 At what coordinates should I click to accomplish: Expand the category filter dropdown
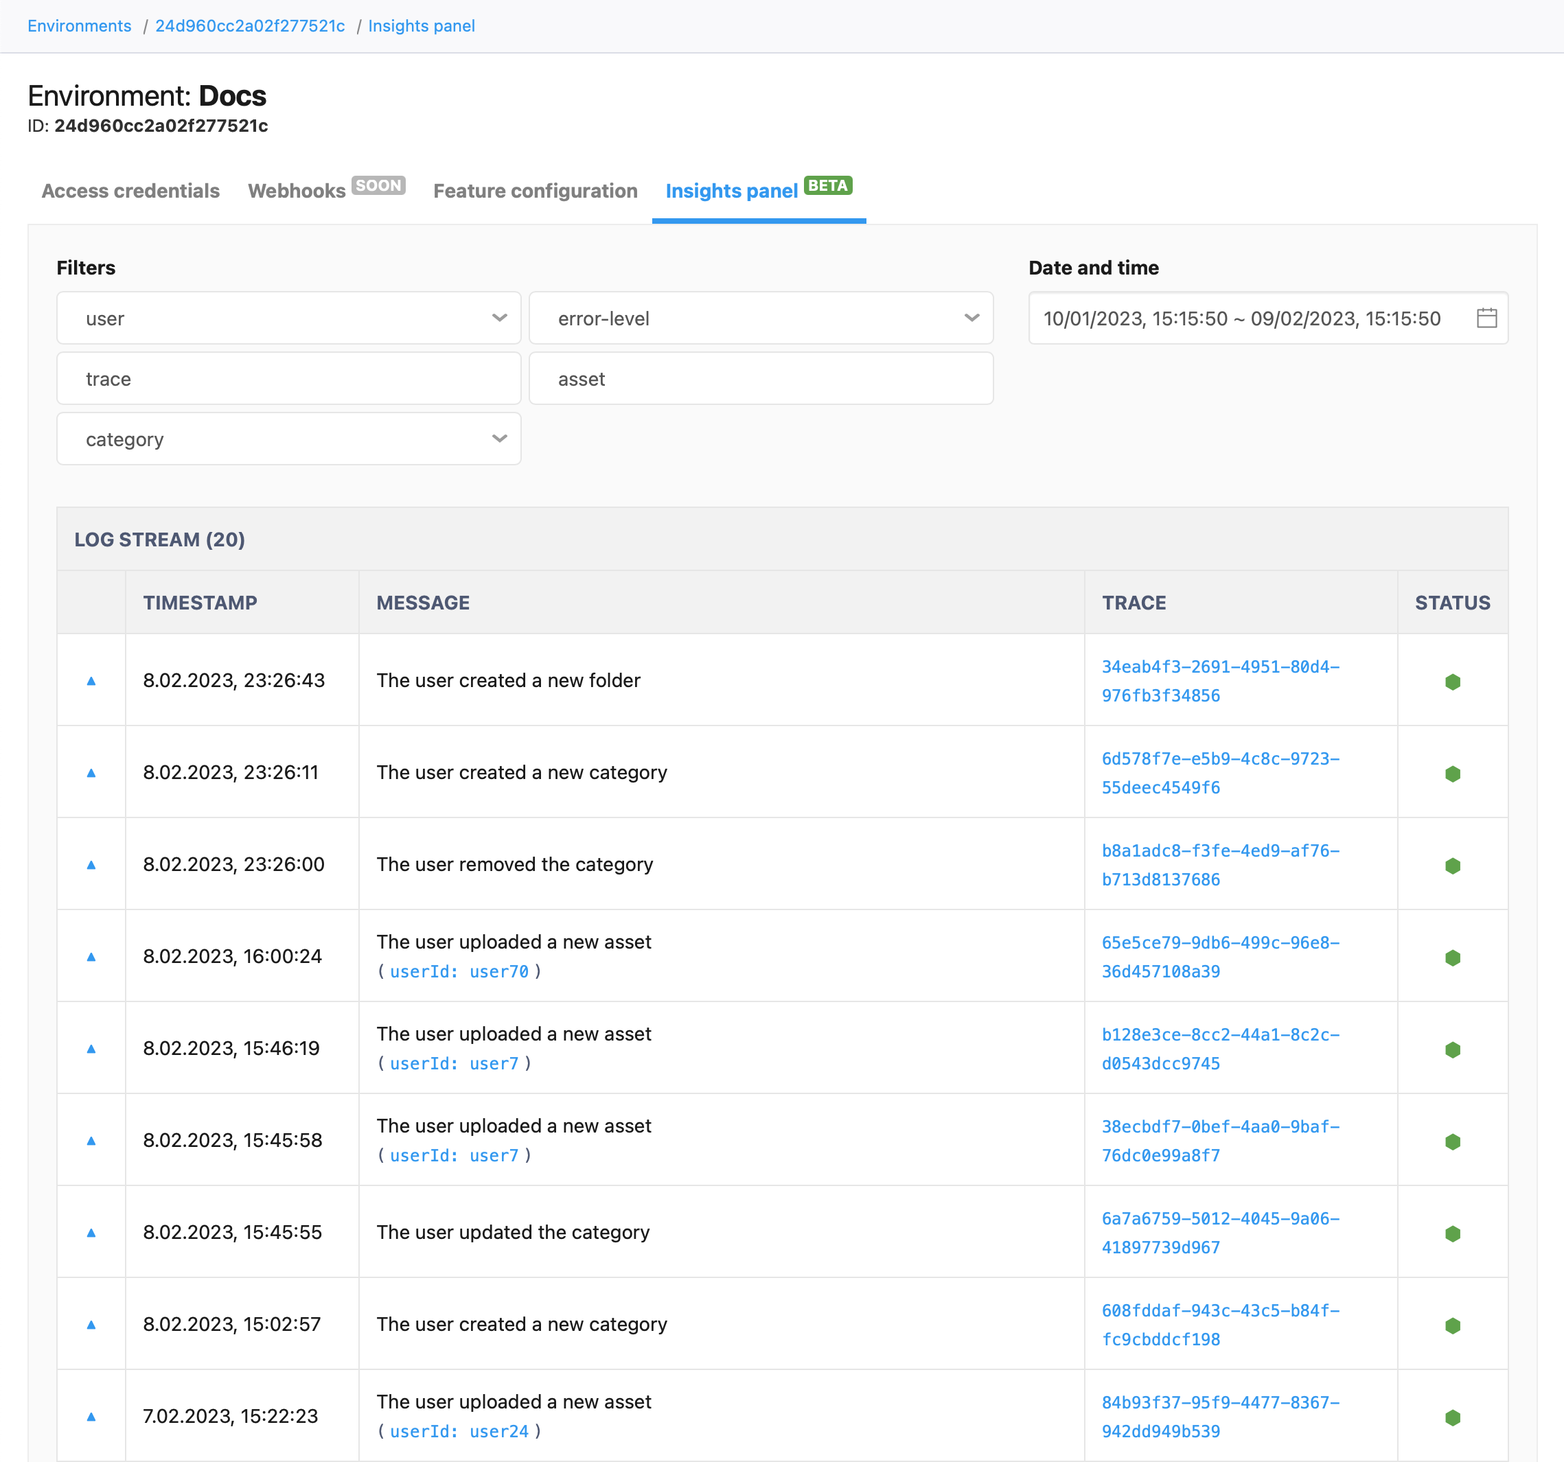coord(288,438)
